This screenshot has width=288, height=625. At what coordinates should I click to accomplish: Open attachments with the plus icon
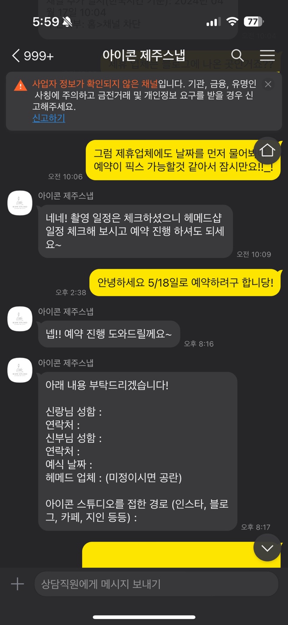(x=17, y=584)
